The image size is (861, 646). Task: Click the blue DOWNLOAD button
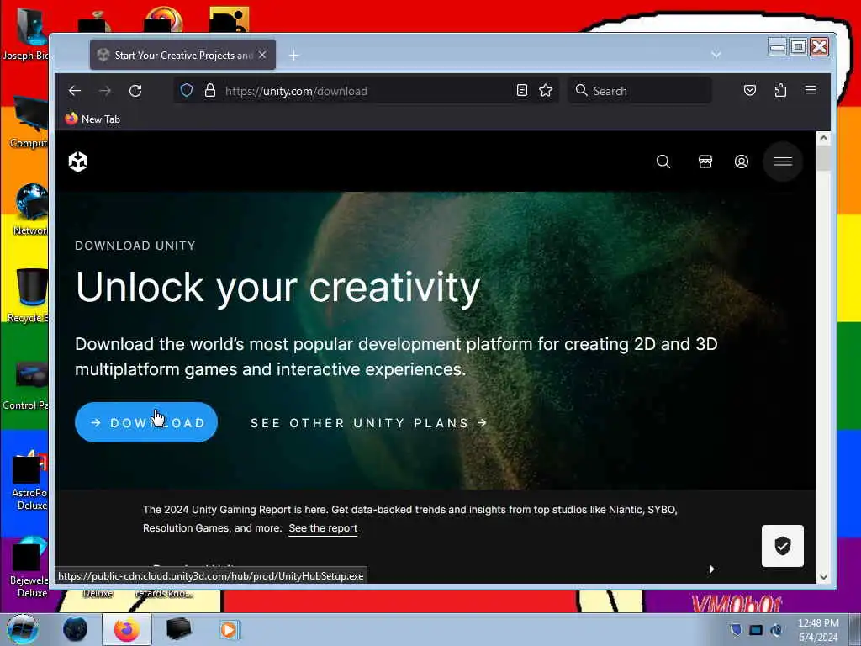tap(146, 422)
